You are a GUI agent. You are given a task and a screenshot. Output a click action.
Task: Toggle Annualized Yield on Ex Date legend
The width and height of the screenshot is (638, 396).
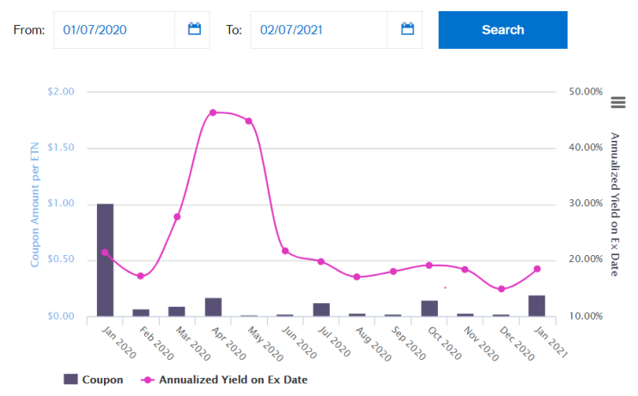pos(224,380)
